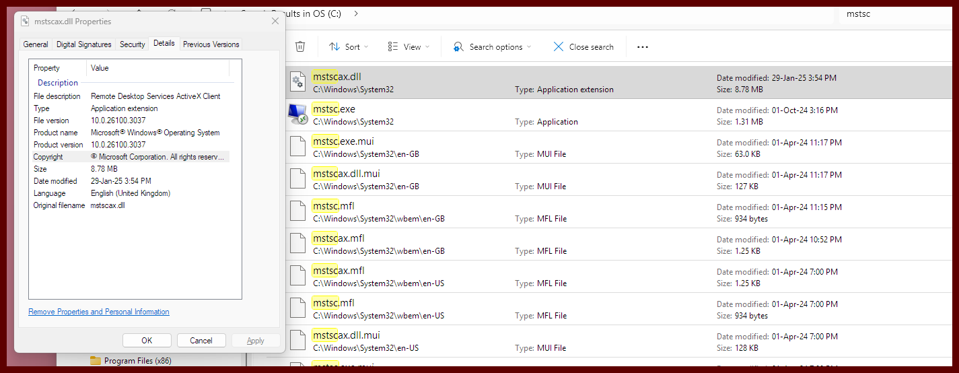Click Program Files (x86) in navigation tree
Screen dimensions: 959x373
(138, 361)
